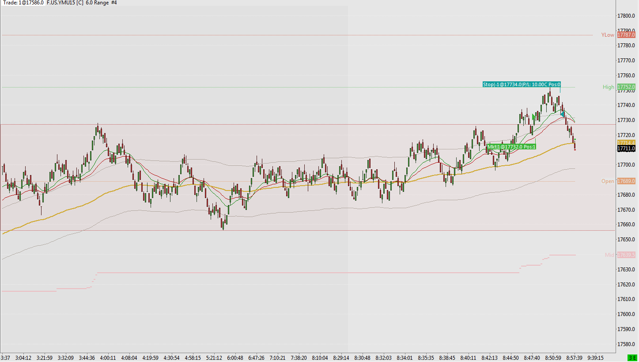Click the 8:32:03 time axis label
This screenshot has height=362, width=639.
coord(383,358)
